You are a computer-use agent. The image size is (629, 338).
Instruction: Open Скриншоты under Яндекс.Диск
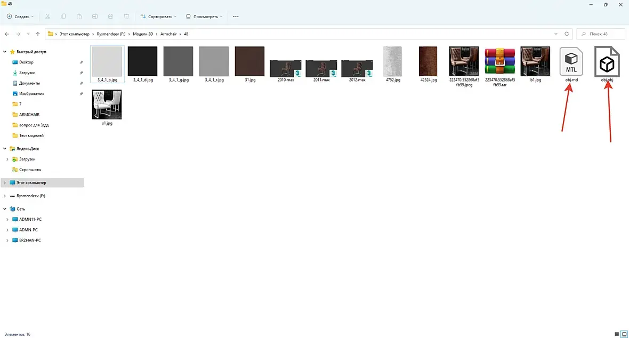[x=30, y=170]
